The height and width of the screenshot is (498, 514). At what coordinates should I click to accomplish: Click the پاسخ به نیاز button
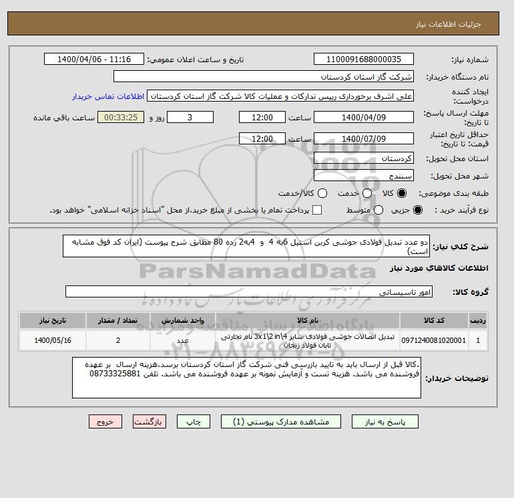(385, 422)
